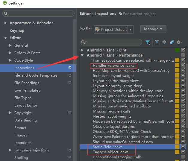Click the project icon next to File Encodings

coord(70,83)
